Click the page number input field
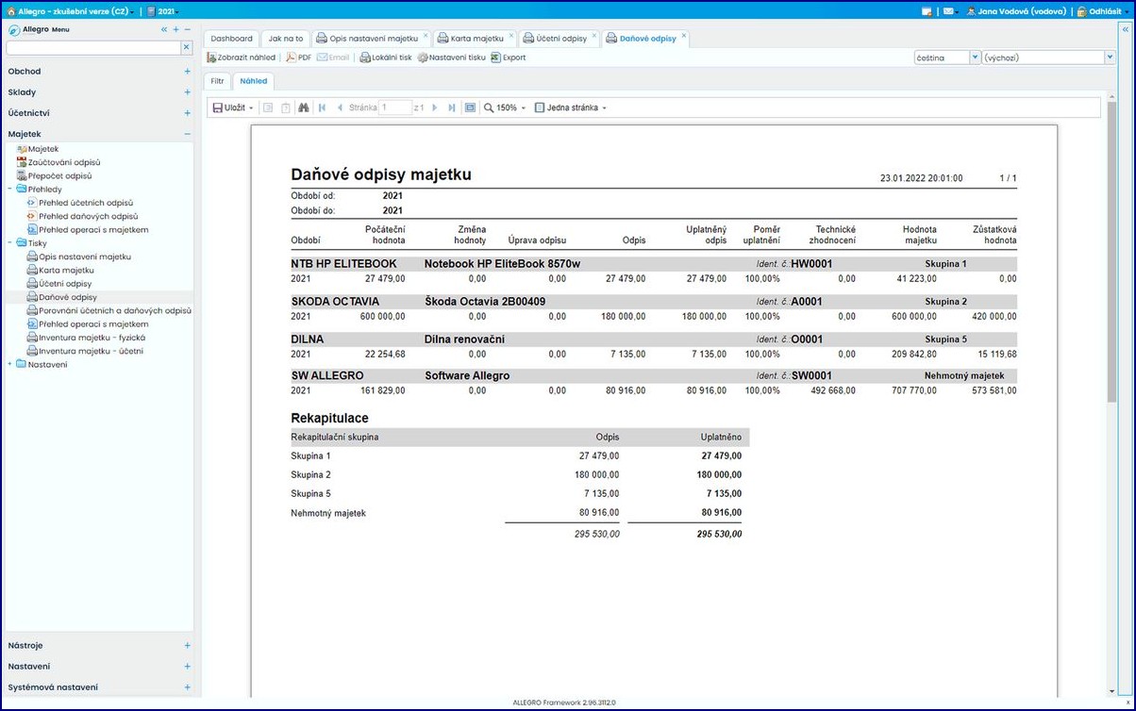This screenshot has height=711, width=1136. (x=394, y=107)
